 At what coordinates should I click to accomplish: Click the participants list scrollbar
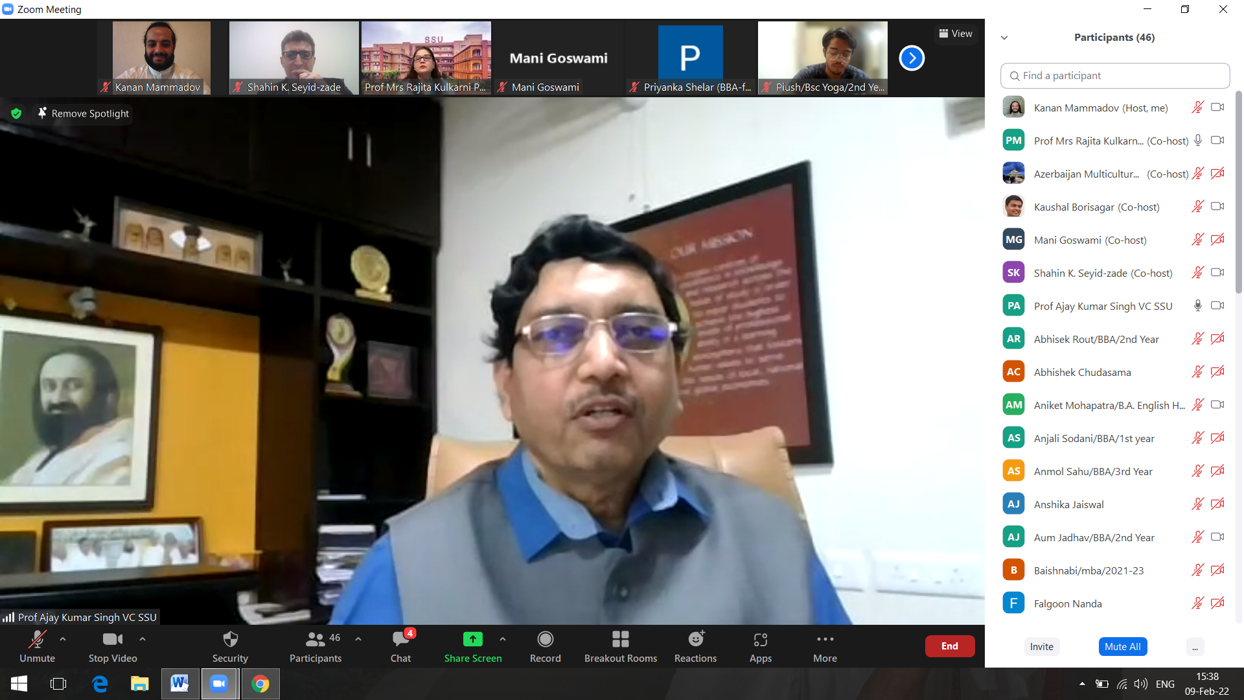click(x=1238, y=194)
